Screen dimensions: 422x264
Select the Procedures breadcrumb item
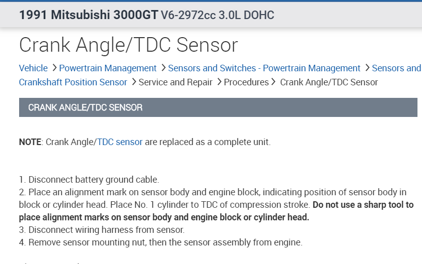246,82
